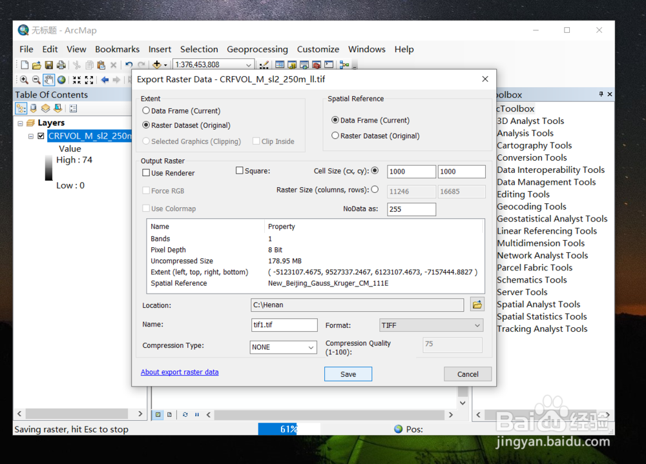
Task: Open Table Of Contents Options icon
Action: [74, 108]
